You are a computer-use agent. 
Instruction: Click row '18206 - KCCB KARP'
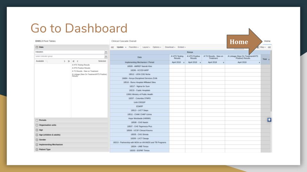pyautogui.click(x=140, y=70)
